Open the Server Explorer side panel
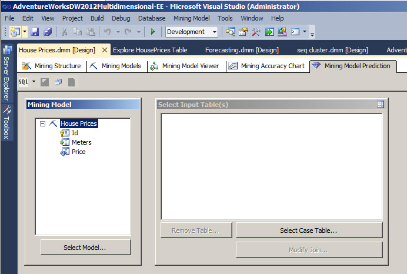 (x=7, y=73)
